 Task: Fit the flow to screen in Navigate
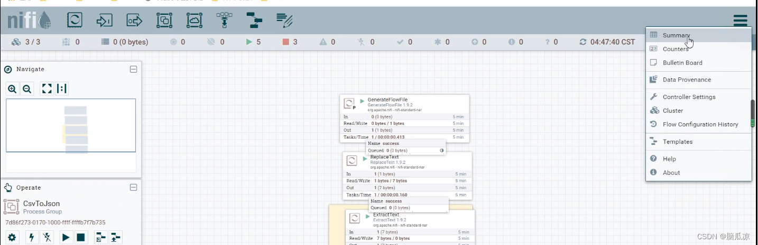pos(47,89)
